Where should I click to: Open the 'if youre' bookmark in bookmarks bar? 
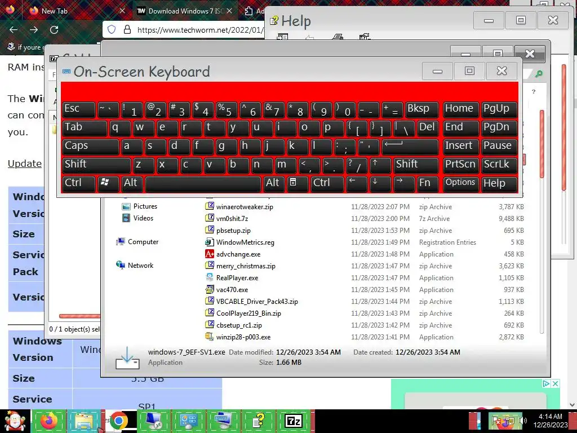tap(25, 47)
